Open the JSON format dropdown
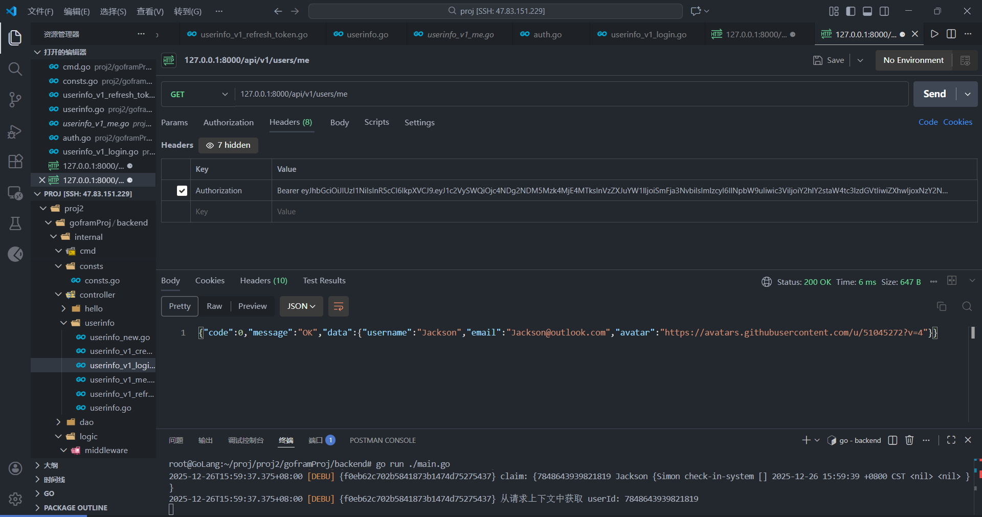 click(301, 306)
